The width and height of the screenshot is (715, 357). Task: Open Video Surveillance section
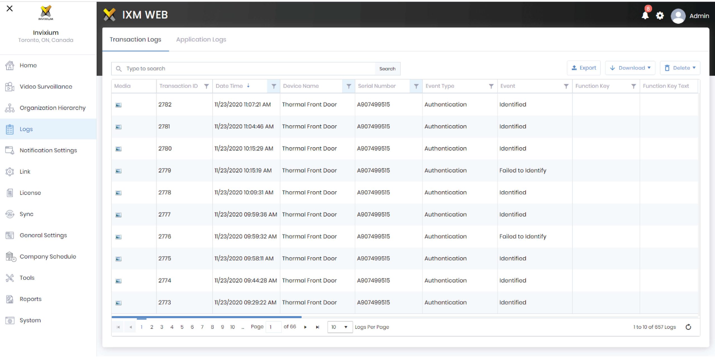[46, 86]
